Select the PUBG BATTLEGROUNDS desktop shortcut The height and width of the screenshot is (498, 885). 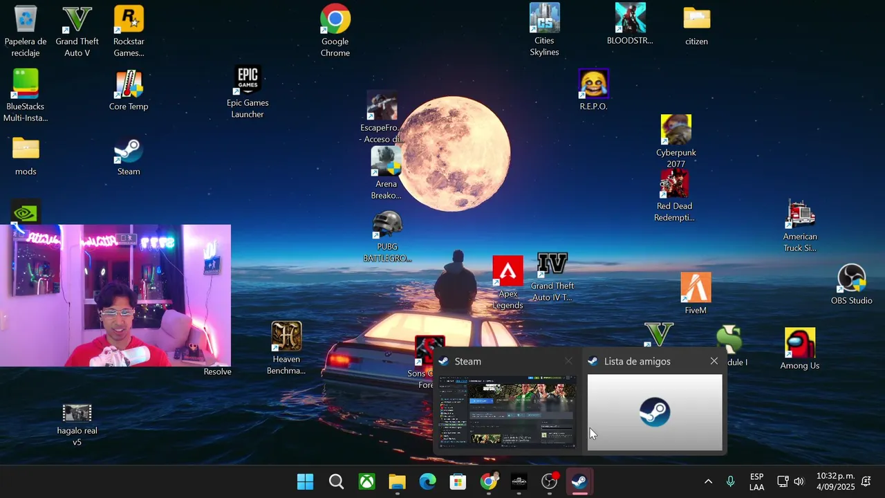pyautogui.click(x=387, y=237)
